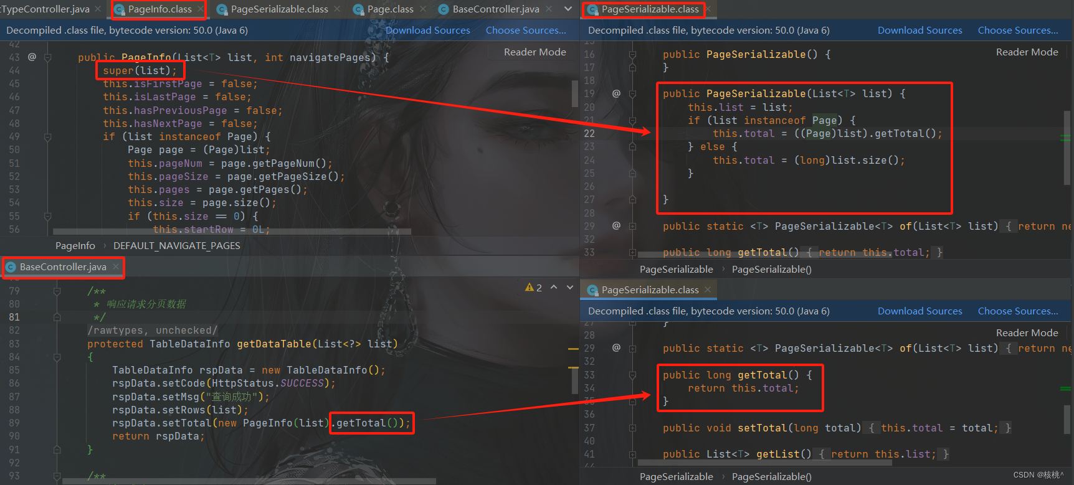This screenshot has width=1074, height=485.
Task: Click line number 22 in top-right editor
Action: 589,134
